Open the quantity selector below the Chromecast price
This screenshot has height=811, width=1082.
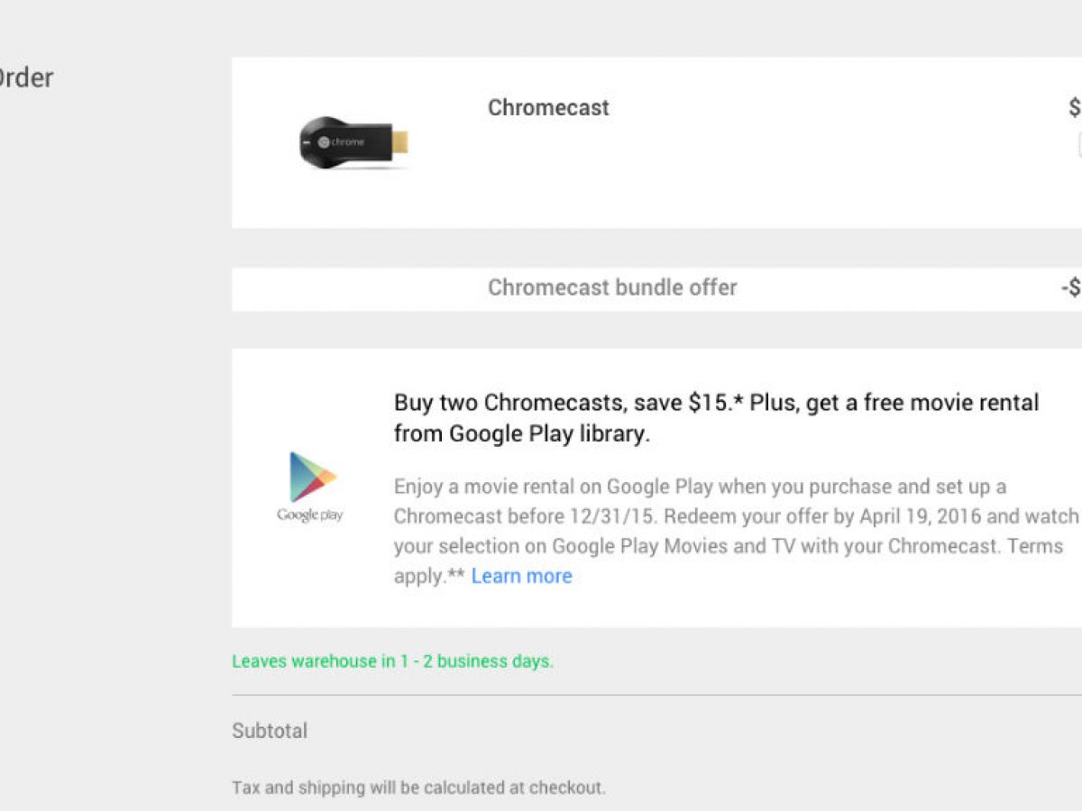pyautogui.click(x=1078, y=144)
